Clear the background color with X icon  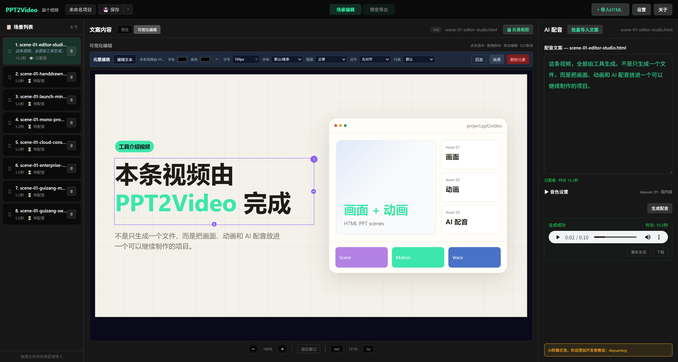click(217, 59)
